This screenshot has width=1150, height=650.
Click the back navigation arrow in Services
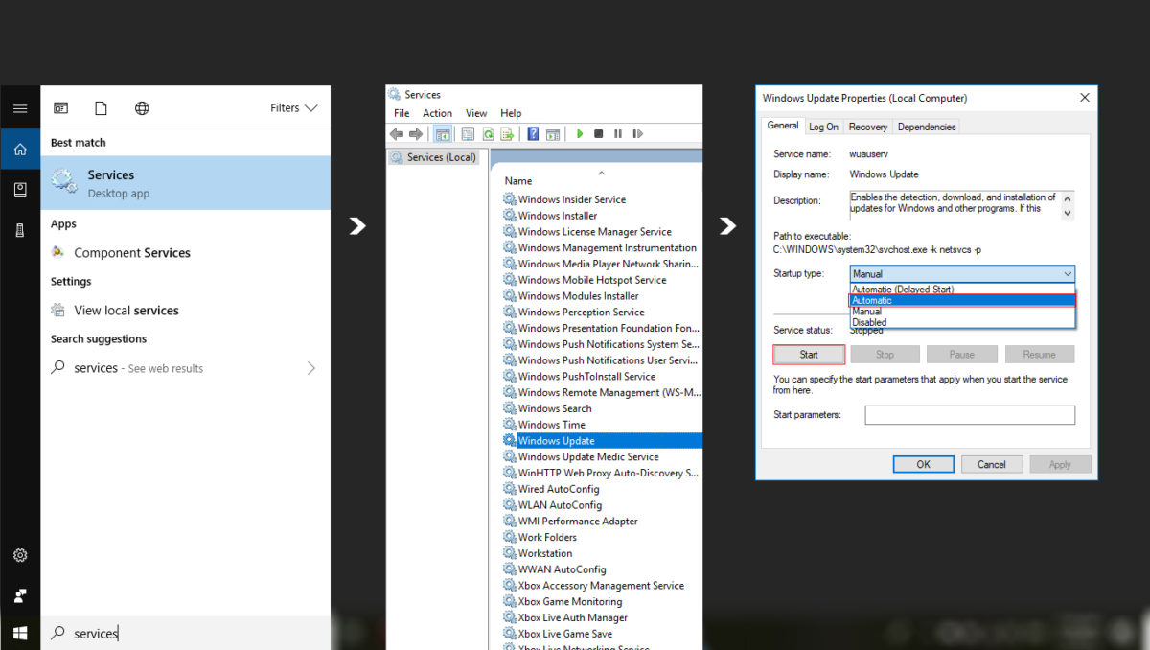398,133
